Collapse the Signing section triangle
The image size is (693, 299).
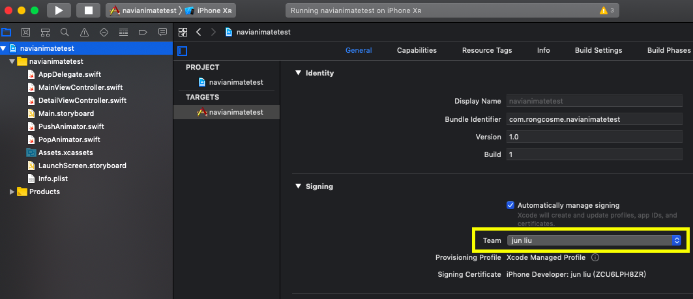click(x=298, y=186)
